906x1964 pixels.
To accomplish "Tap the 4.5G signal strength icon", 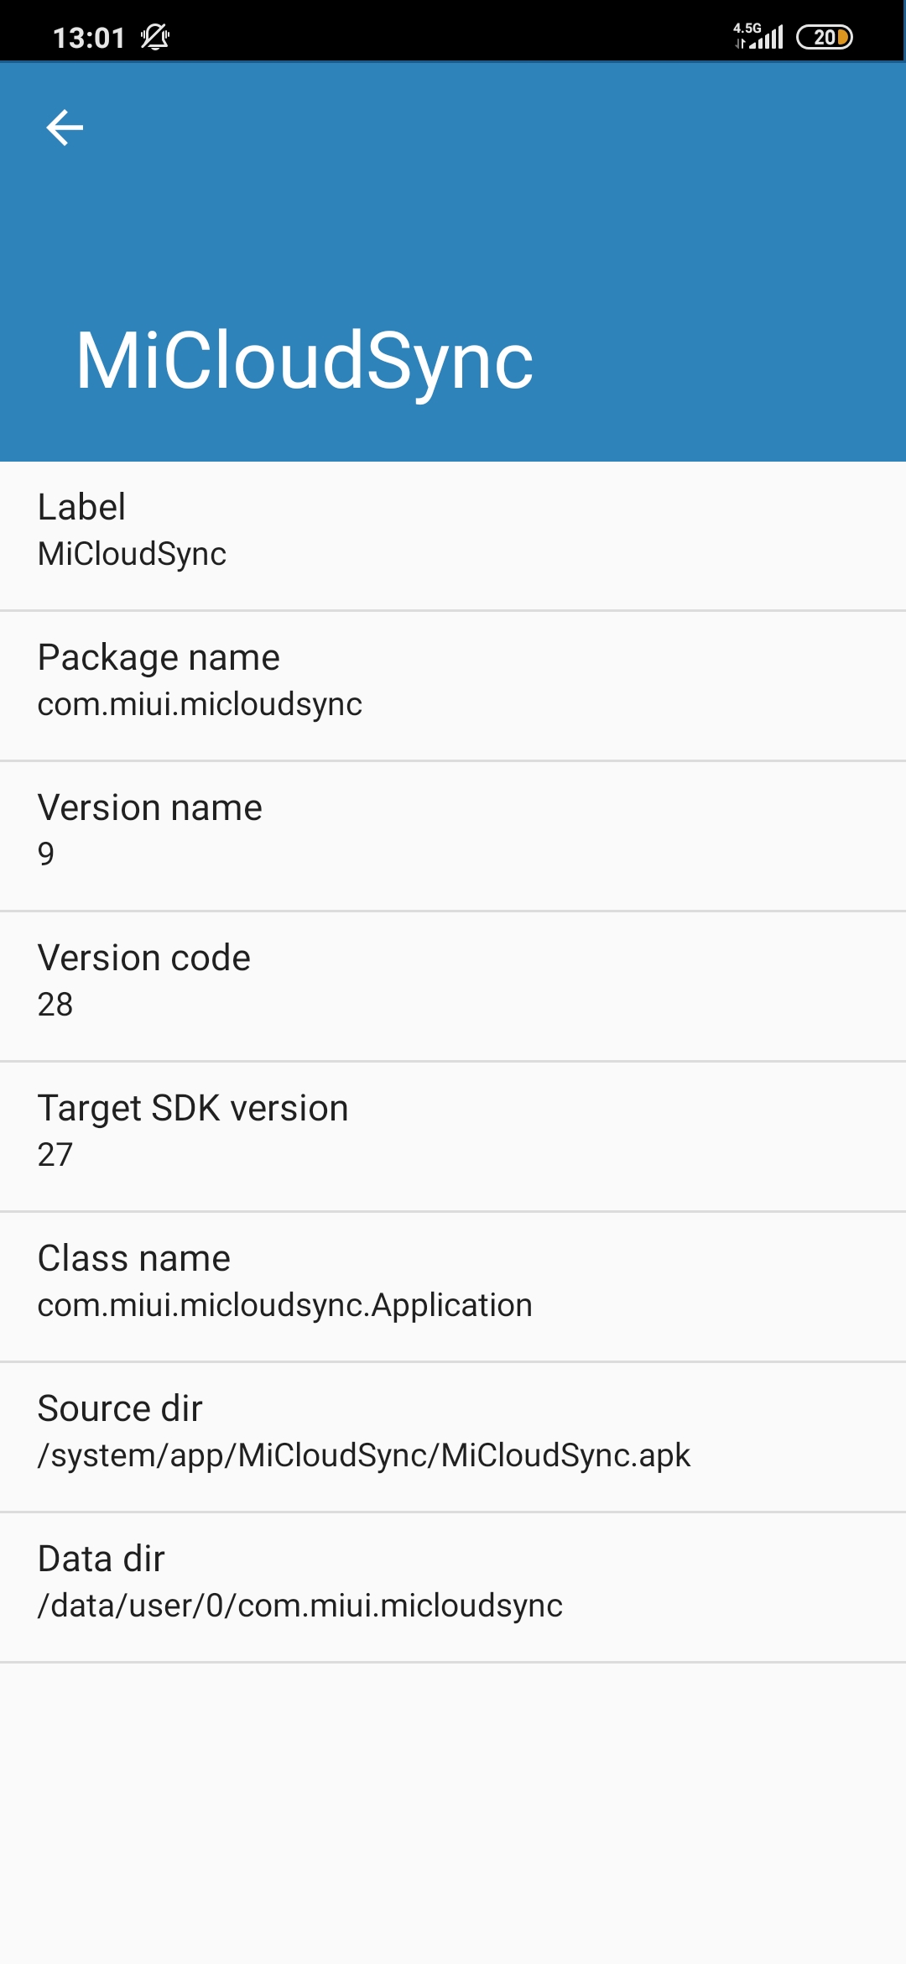I will click(758, 36).
